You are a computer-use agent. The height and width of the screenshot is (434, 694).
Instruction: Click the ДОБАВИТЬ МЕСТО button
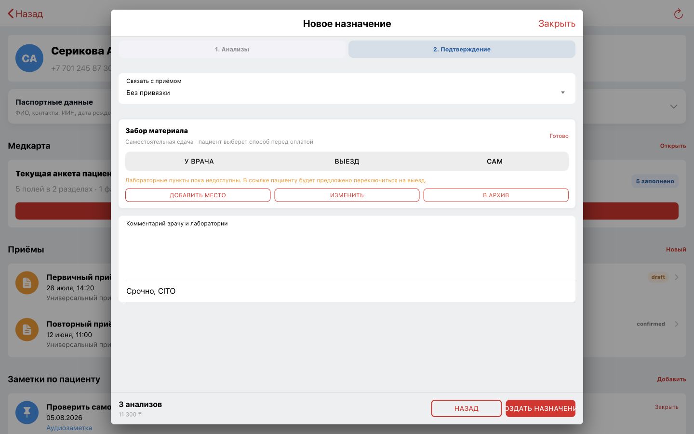198,195
